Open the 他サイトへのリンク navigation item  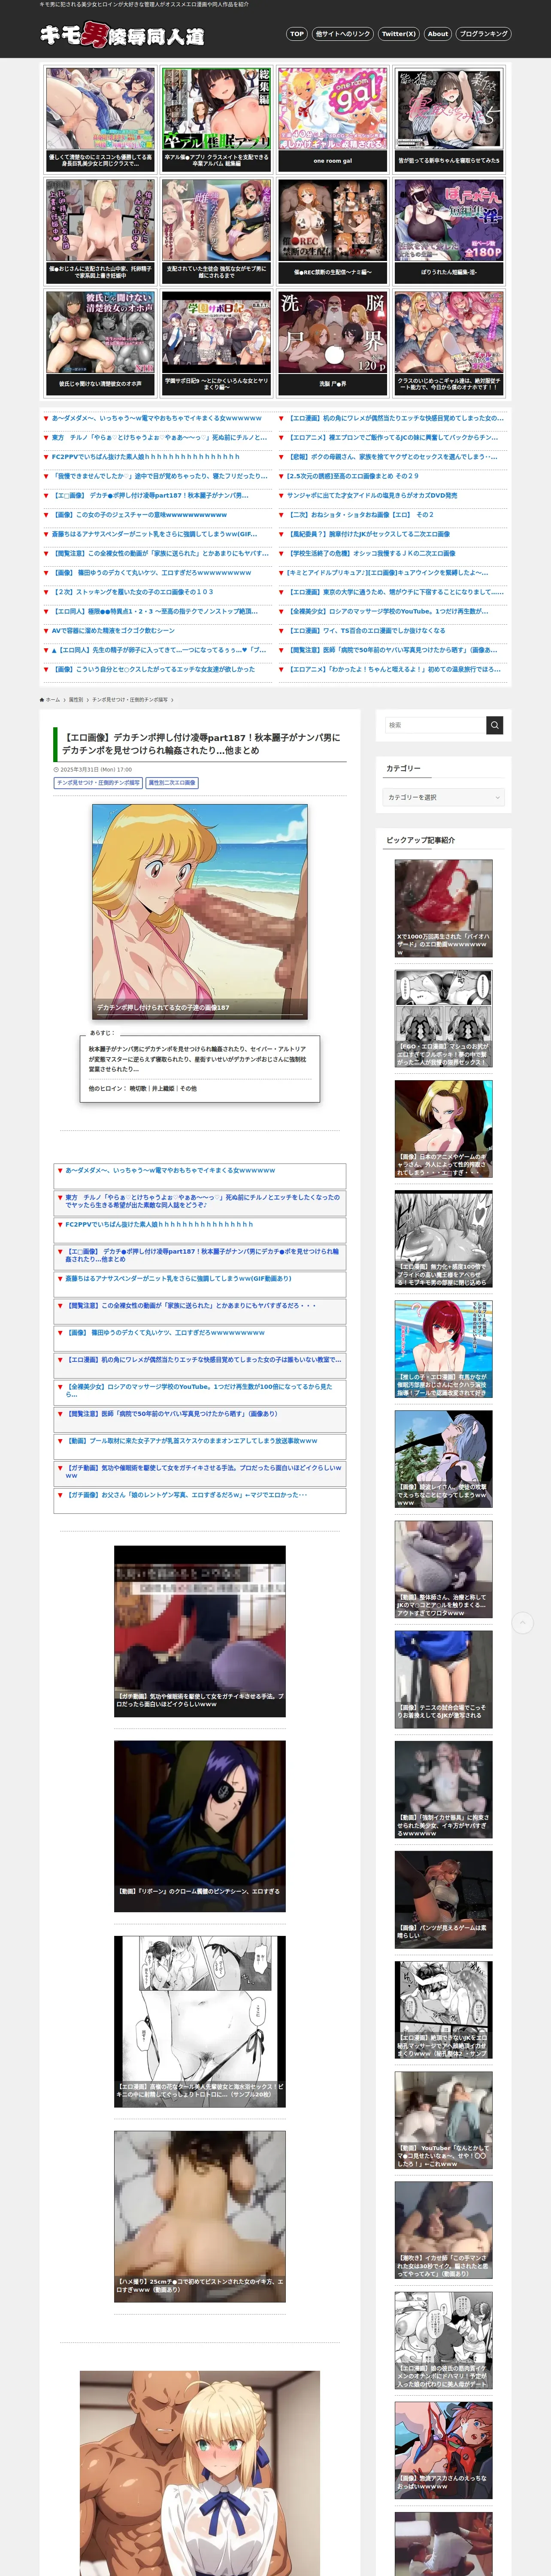[343, 34]
